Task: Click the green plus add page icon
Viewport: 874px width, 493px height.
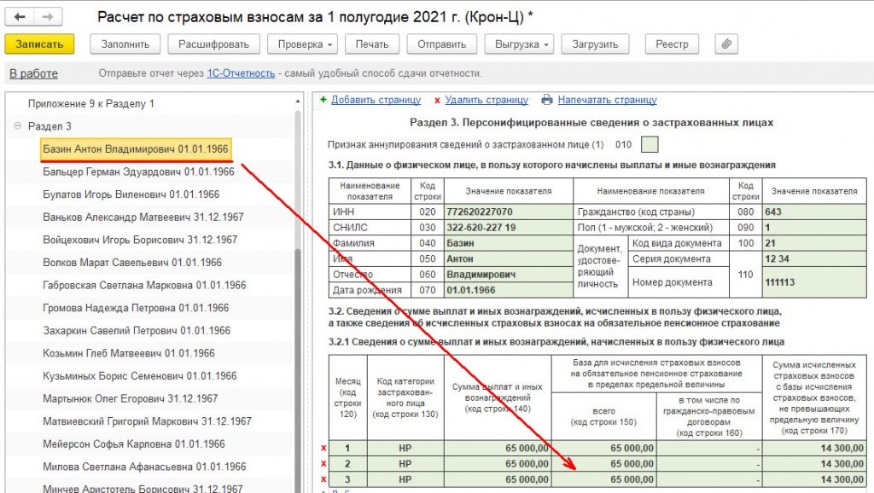Action: (x=323, y=100)
